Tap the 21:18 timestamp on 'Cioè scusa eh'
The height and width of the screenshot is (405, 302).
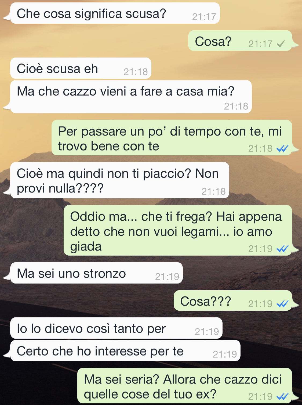pos(136,72)
